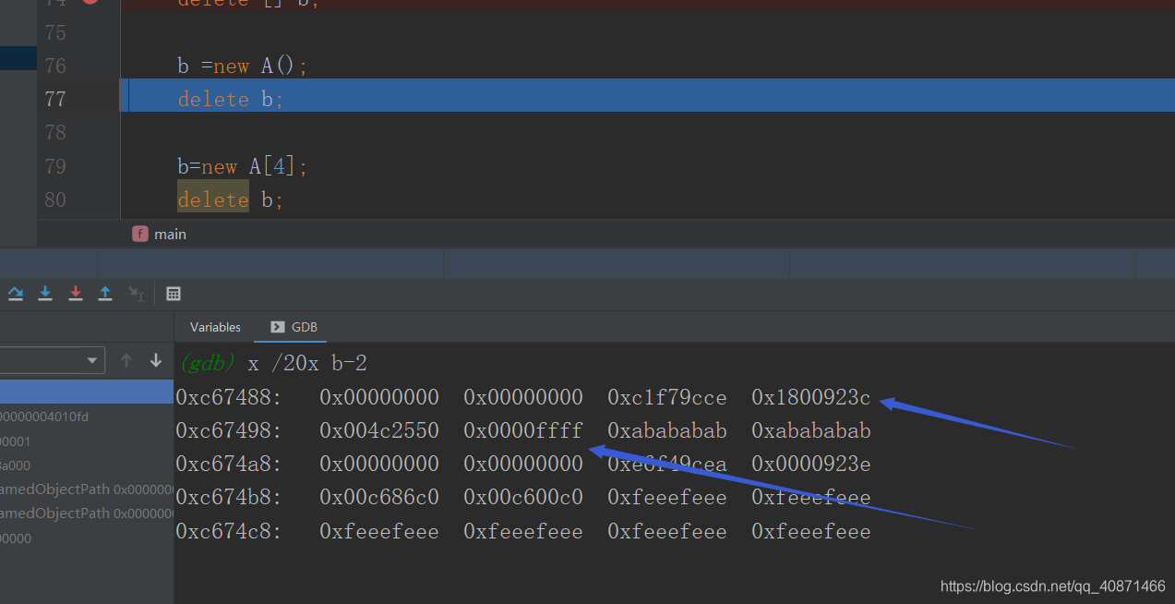Viewport: 1175px width, 604px height.
Task: Click the gdb command 'x /20x b-2'
Action: (307, 363)
